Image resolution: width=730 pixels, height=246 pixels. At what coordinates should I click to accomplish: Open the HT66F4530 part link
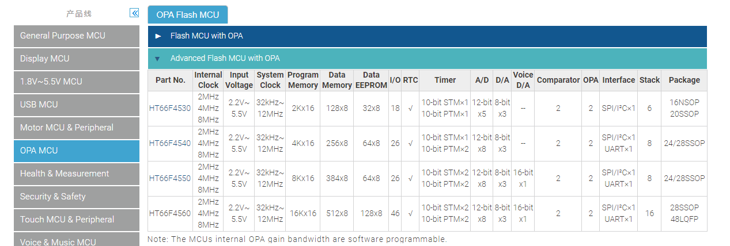coord(170,108)
